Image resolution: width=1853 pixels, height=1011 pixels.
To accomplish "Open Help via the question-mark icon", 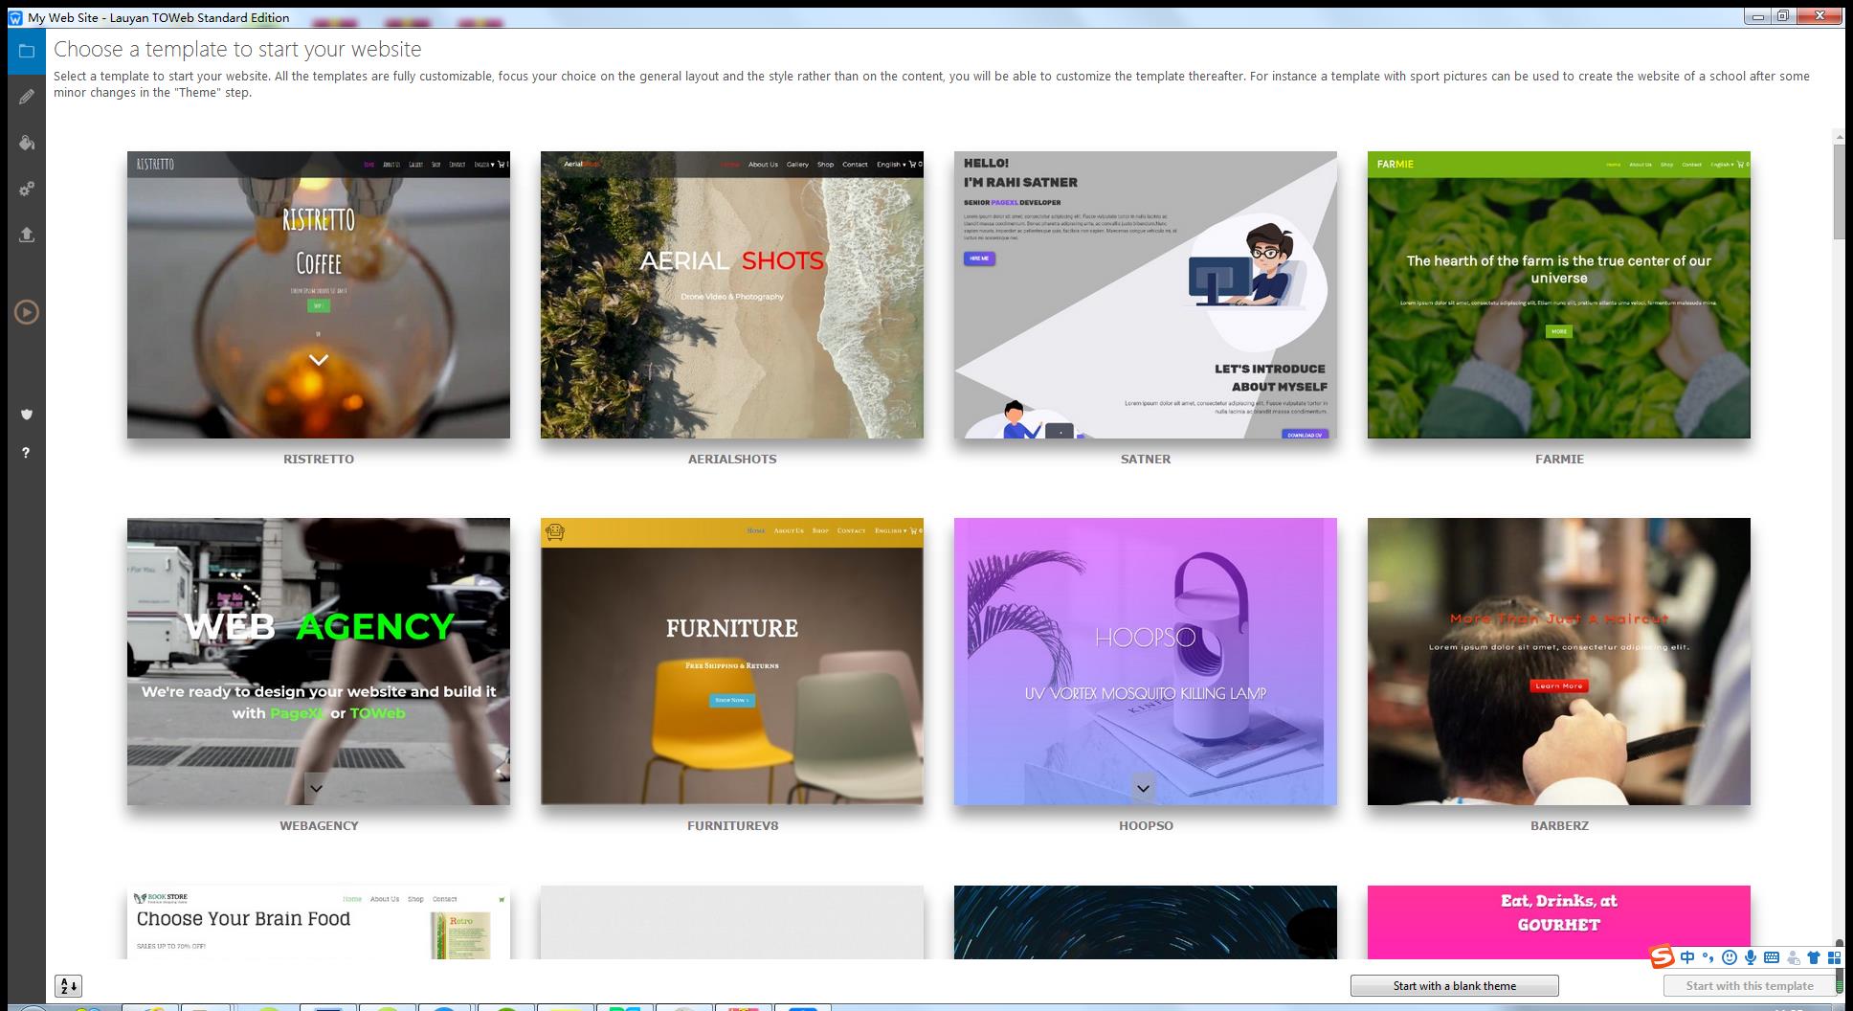I will click(x=27, y=453).
